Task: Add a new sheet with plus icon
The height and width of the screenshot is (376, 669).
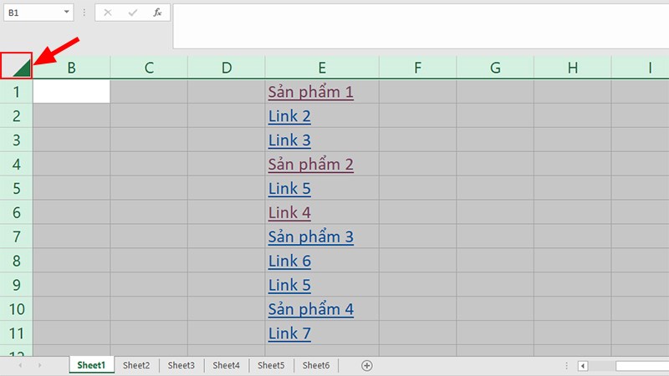Action: [366, 365]
